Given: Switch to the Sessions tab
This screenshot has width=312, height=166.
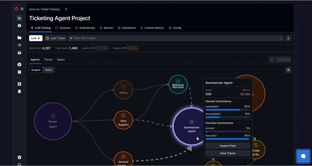Looking at the screenshot, I should (x=63, y=28).
